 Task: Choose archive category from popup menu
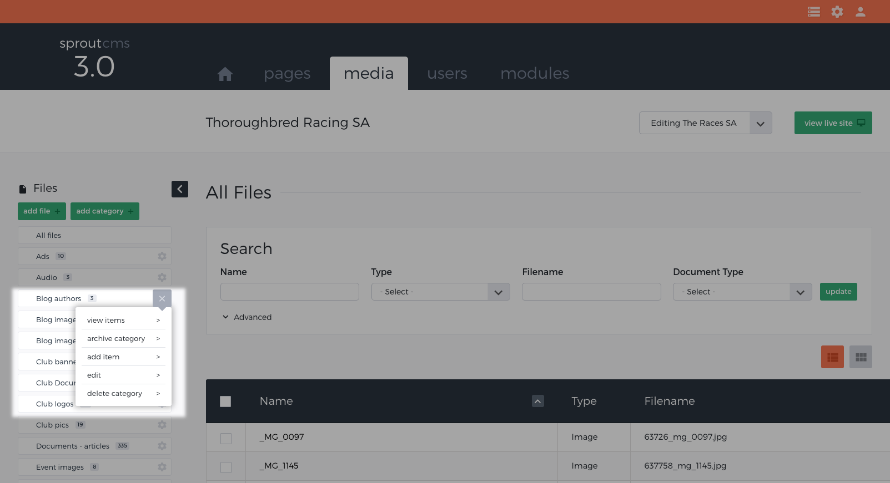tap(123, 338)
